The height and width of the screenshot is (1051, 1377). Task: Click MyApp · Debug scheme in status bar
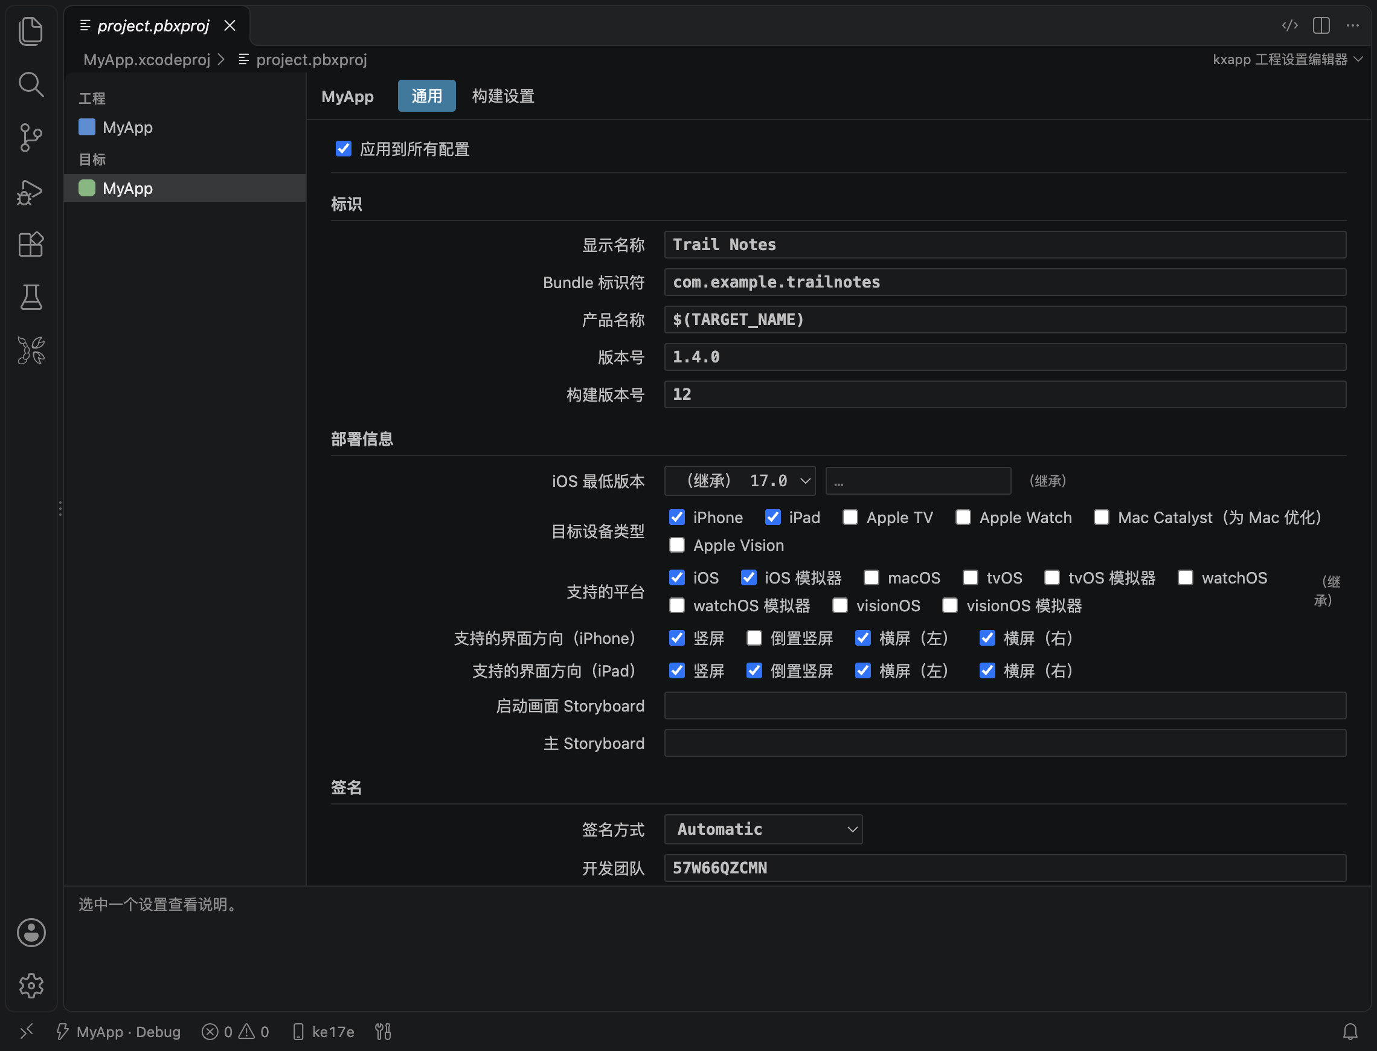coord(118,1032)
